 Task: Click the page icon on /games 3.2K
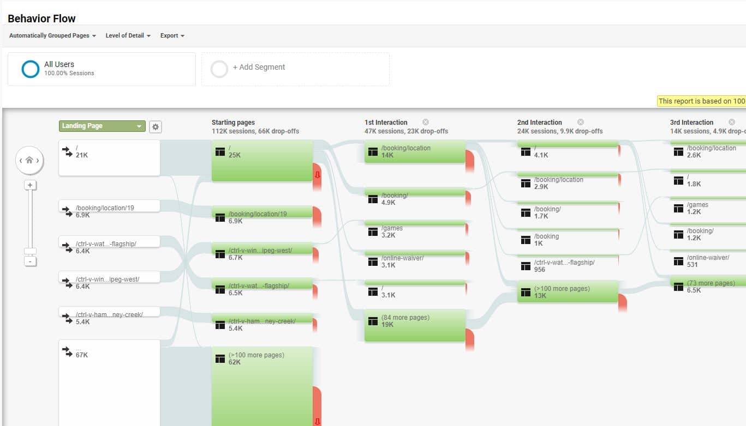coord(373,232)
